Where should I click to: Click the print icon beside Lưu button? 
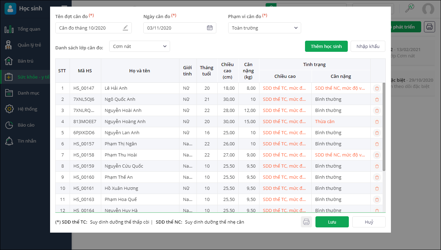pyautogui.click(x=306, y=222)
